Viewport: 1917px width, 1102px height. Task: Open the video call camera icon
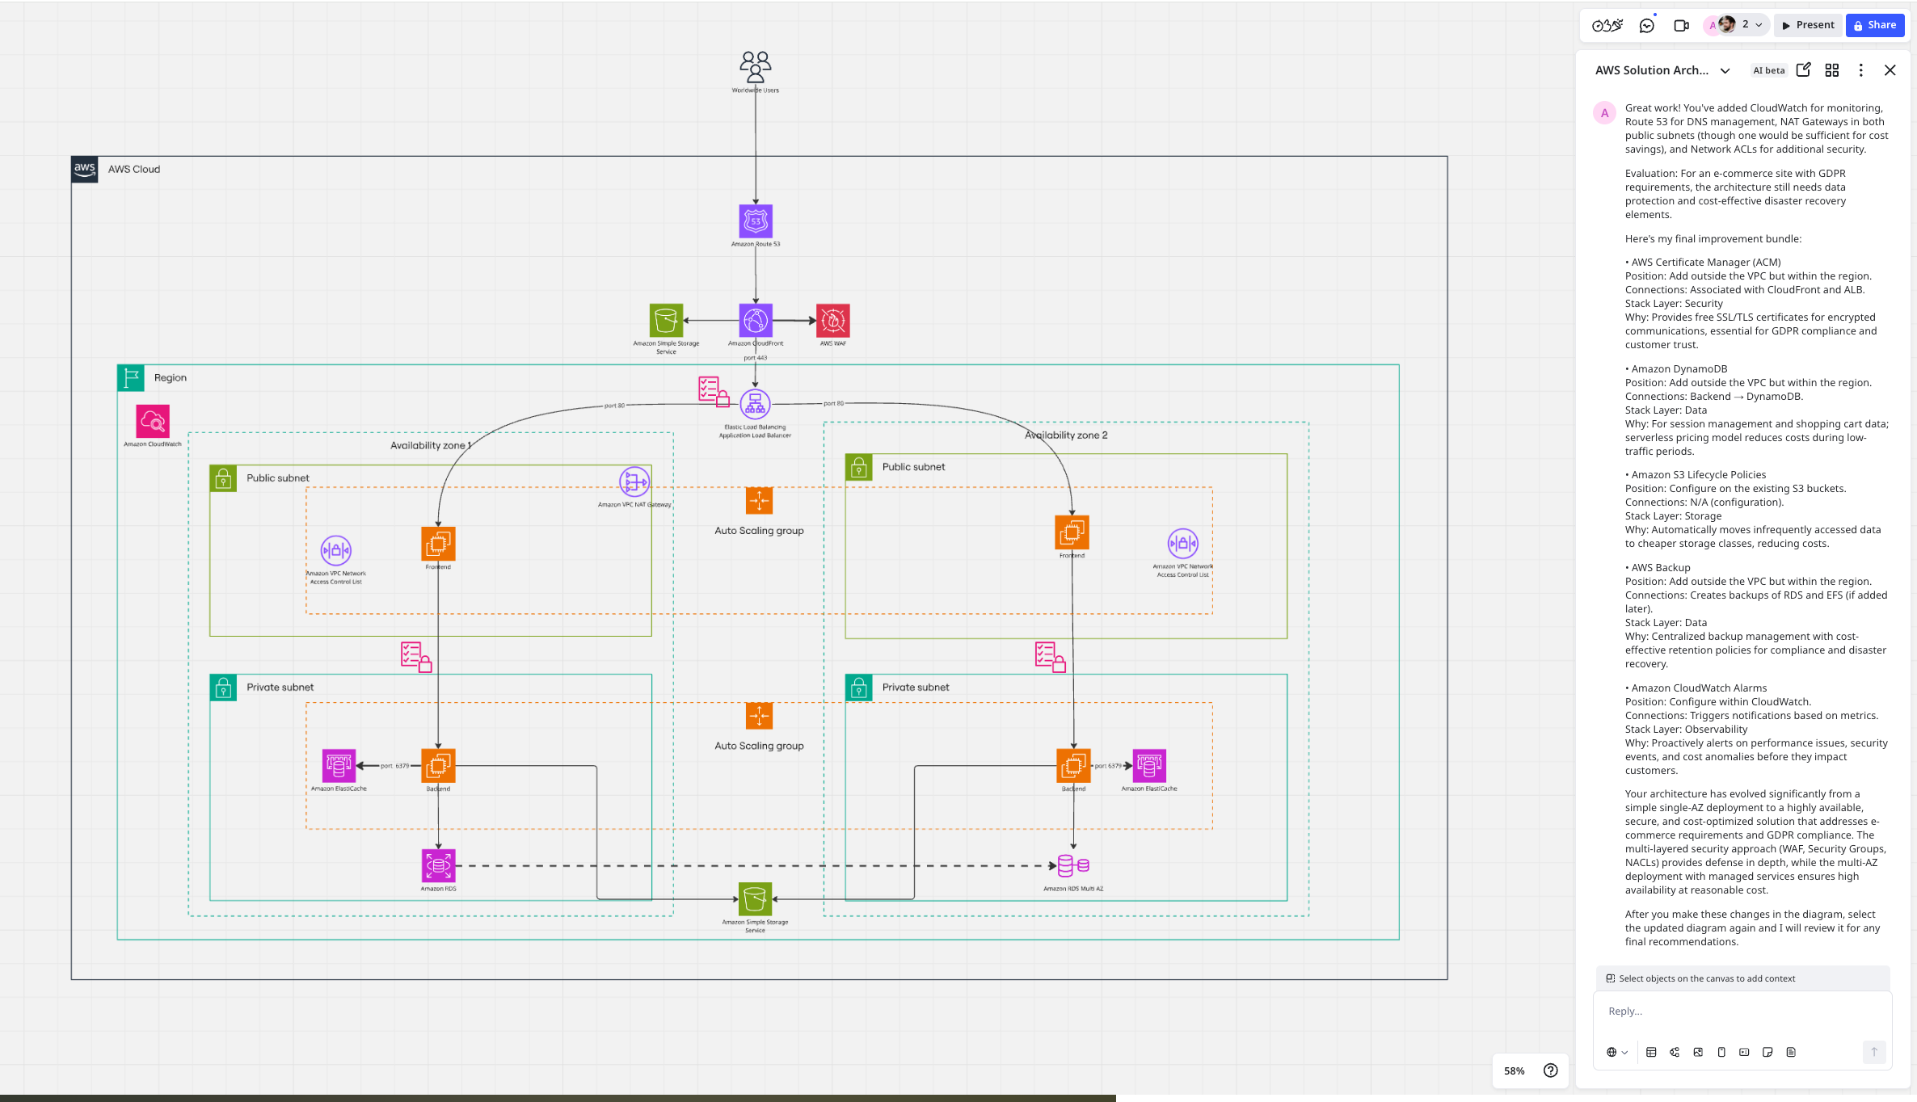tap(1681, 25)
